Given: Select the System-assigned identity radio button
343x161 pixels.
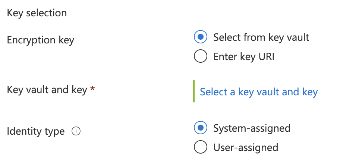Looking at the screenshot, I should point(200,128).
